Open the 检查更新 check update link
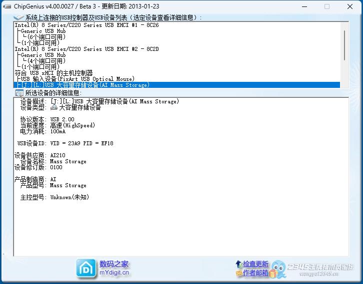This screenshot has height=284, width=363. click(255, 264)
